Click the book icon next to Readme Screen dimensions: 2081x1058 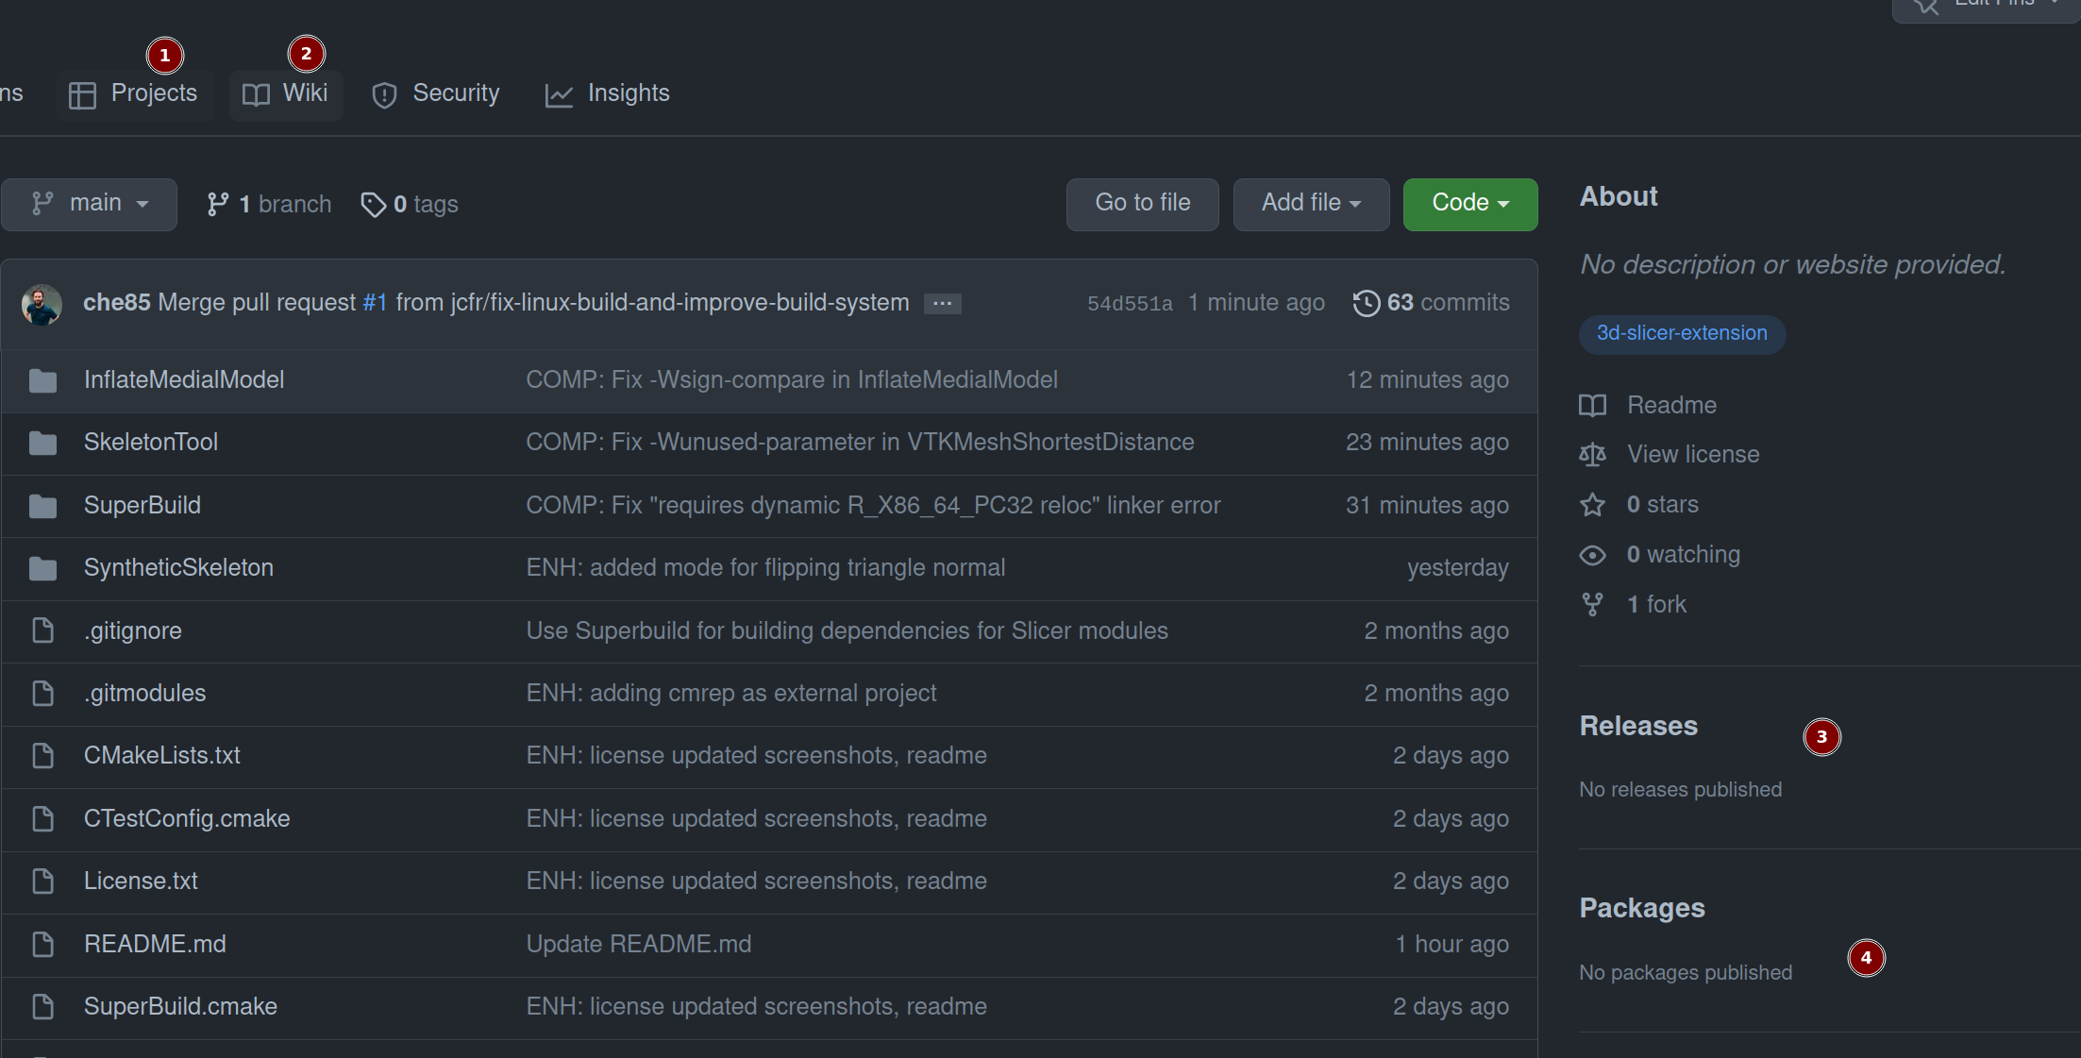1592,406
